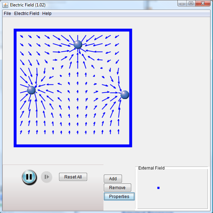Open the charge Properties dialog

[x=119, y=196]
